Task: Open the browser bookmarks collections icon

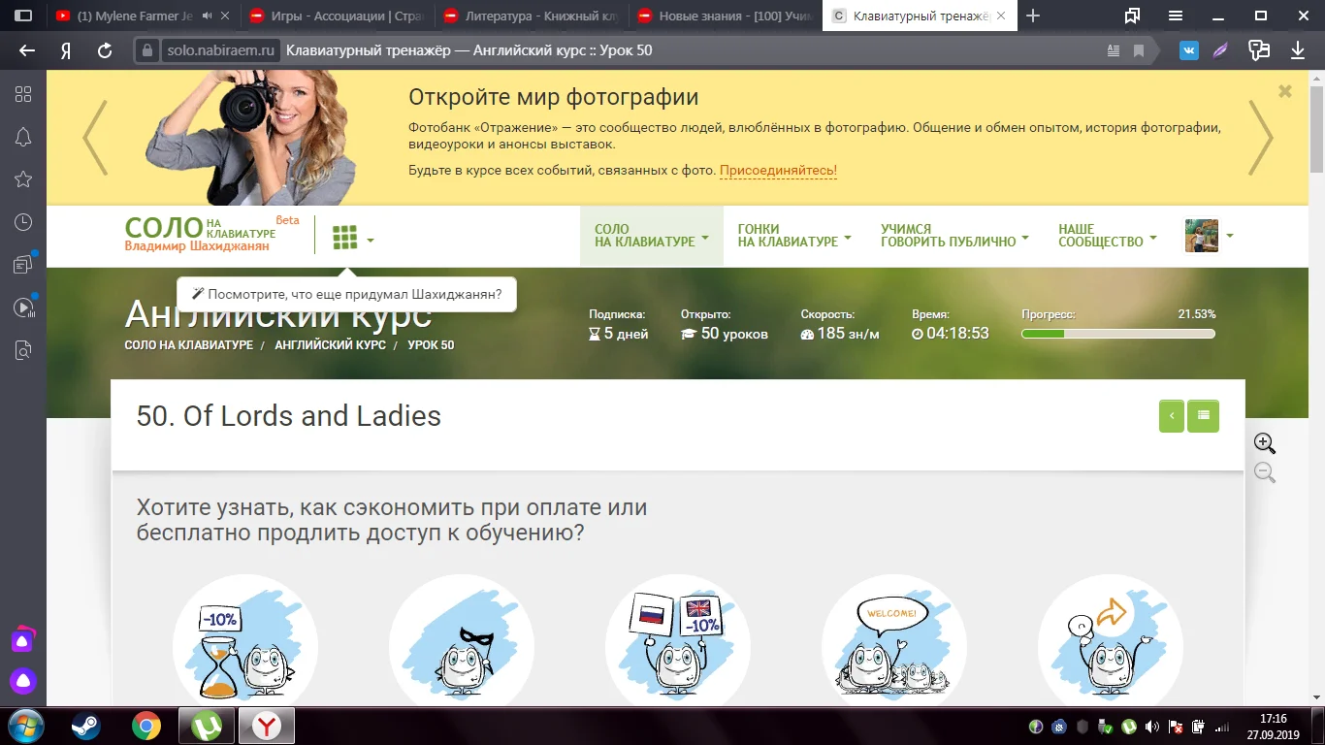Action: tap(1132, 16)
